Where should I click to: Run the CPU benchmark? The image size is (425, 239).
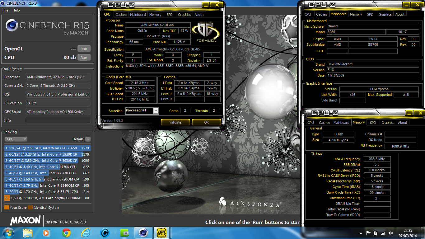[84, 58]
